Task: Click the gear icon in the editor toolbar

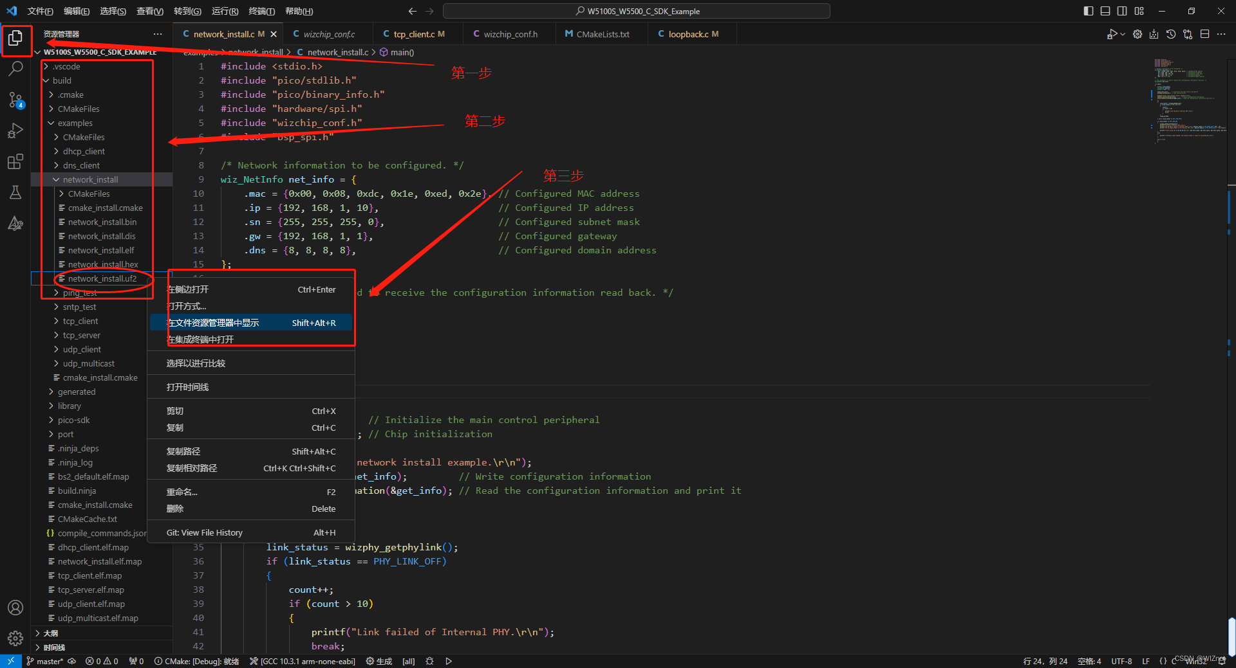Action: tap(1138, 34)
